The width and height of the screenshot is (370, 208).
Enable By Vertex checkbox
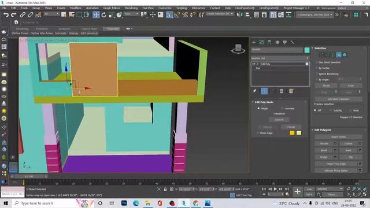point(317,68)
